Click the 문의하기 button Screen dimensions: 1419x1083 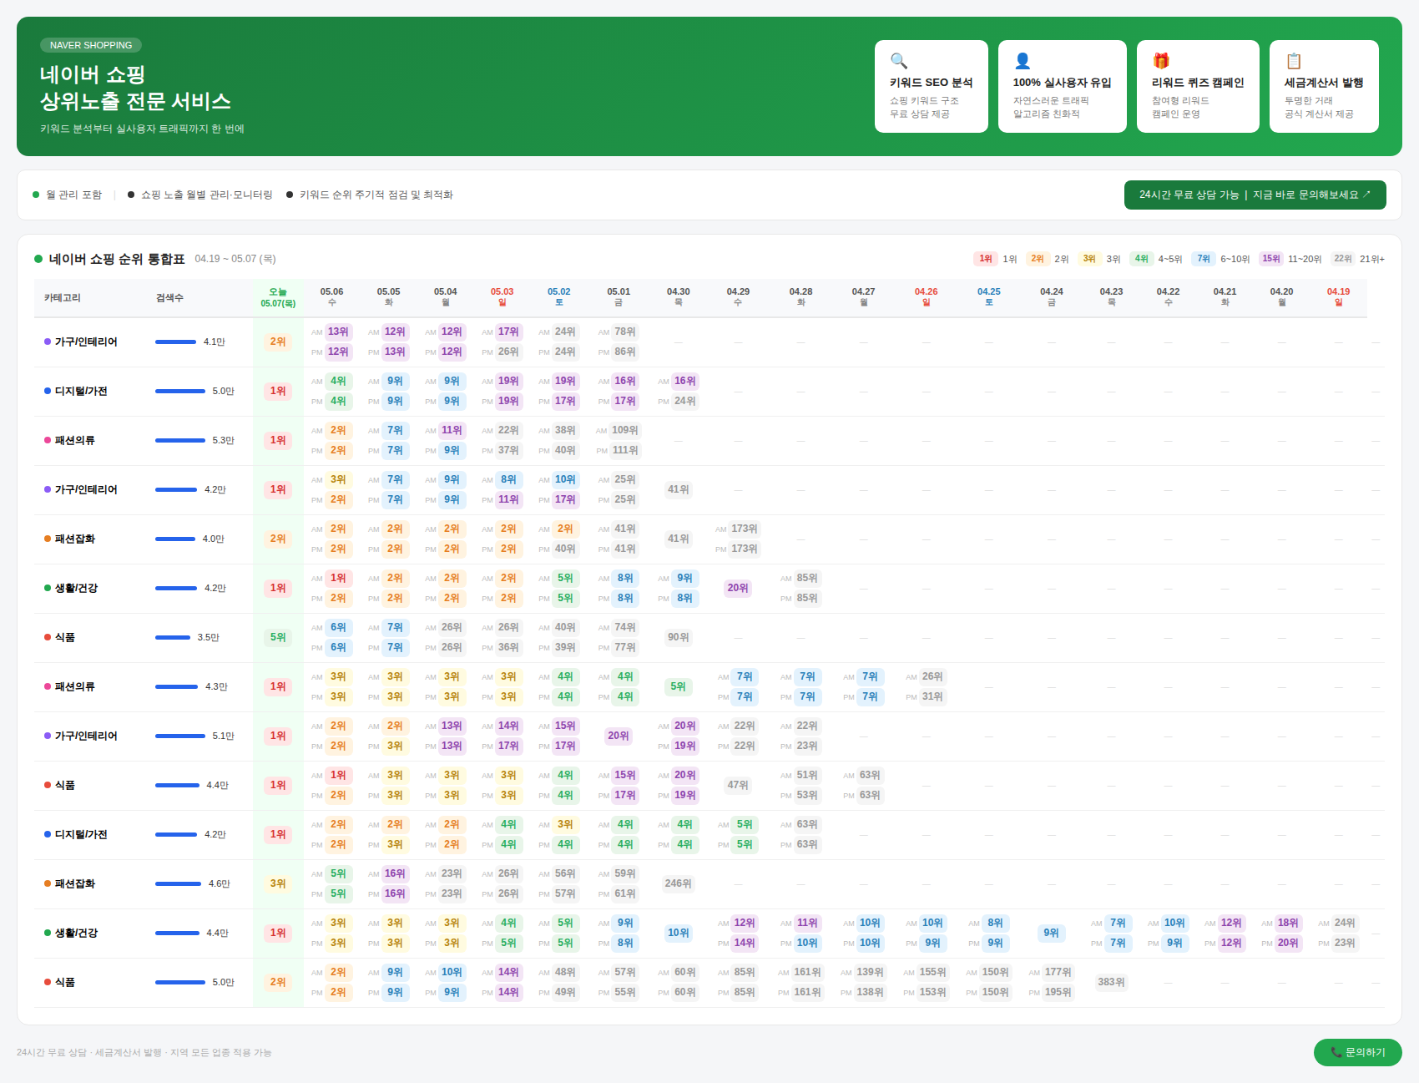[1358, 1052]
